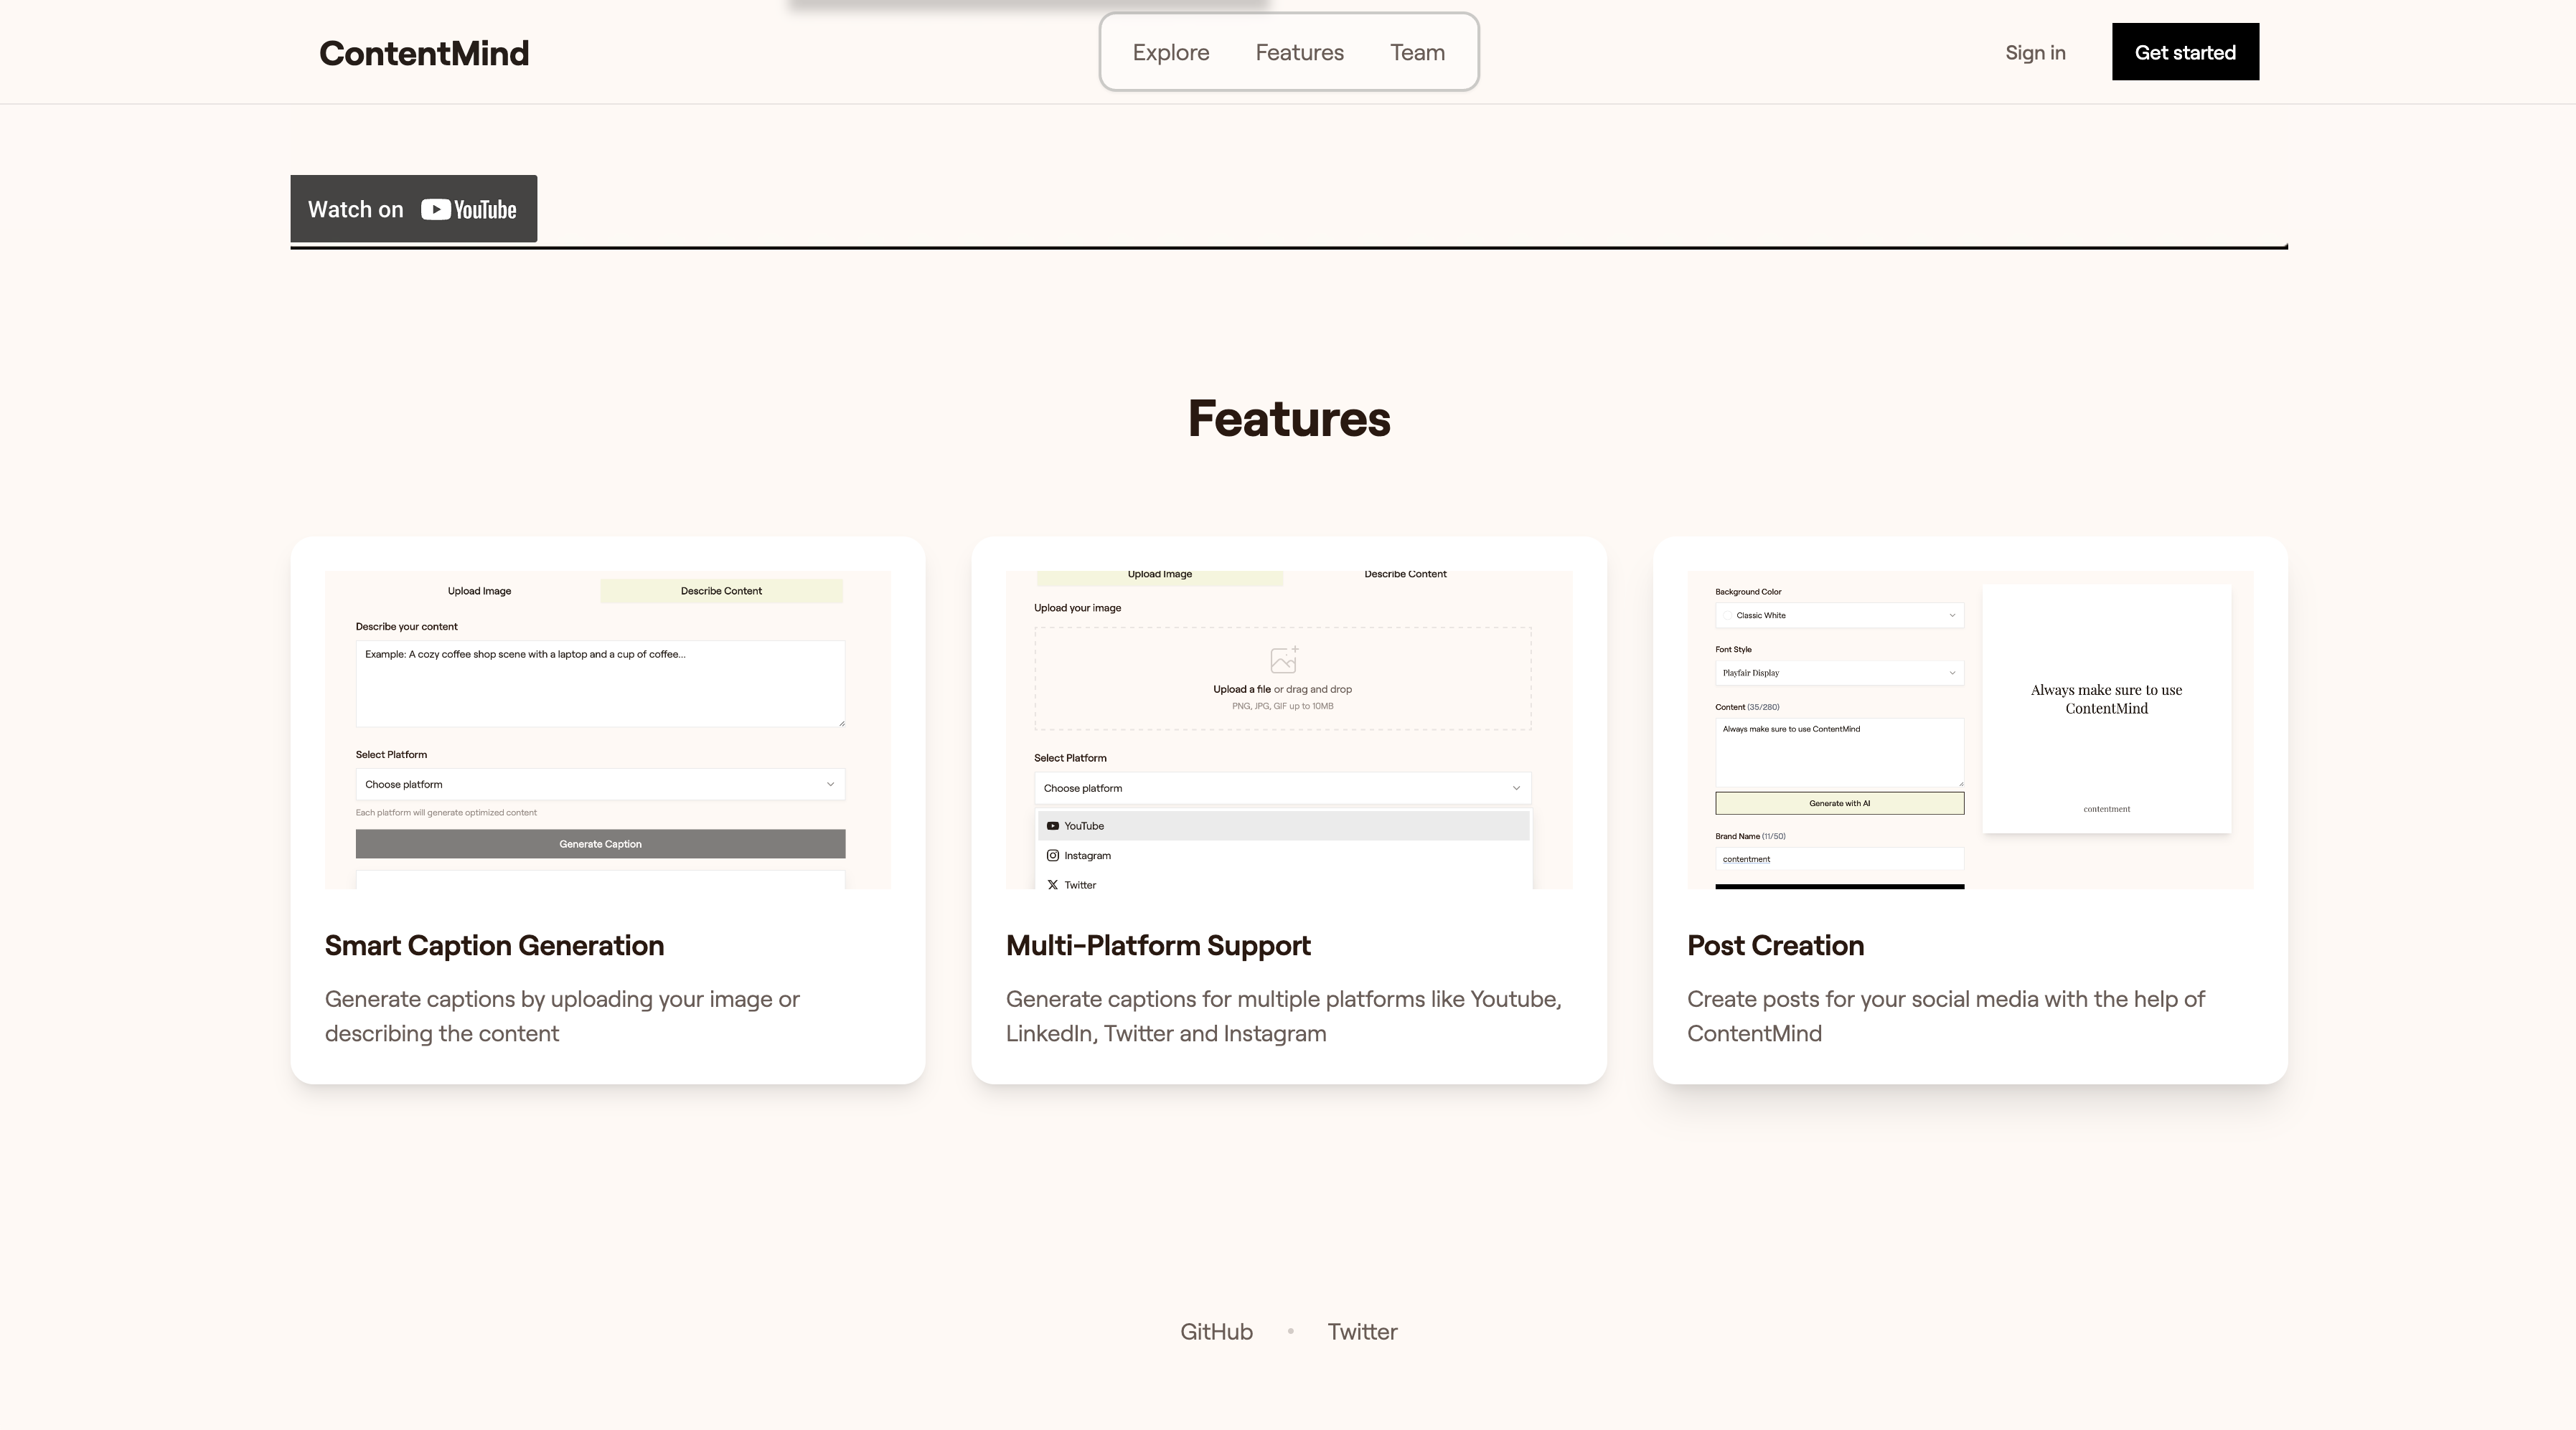Expand Choose platform dropdown in Smart Caption card
The image size is (2576, 1430).
tap(600, 785)
